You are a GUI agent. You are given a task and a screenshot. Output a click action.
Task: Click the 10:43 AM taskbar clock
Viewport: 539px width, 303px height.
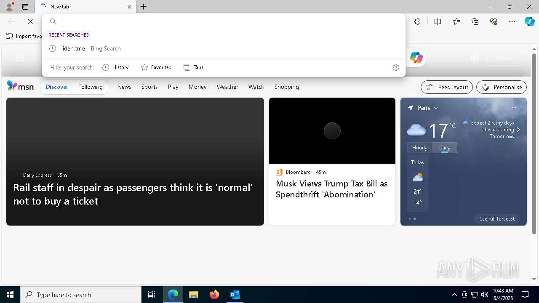pos(503,295)
